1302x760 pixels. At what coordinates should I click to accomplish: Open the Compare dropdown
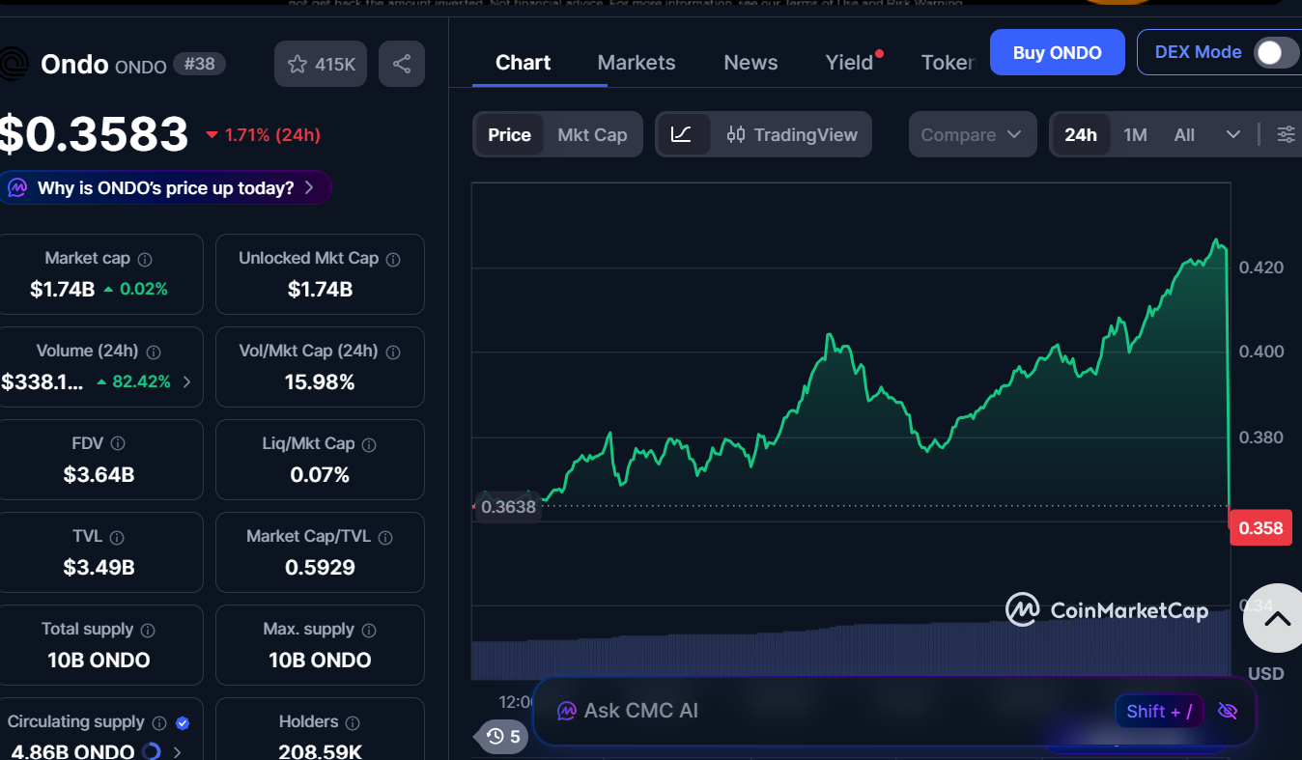[972, 134]
